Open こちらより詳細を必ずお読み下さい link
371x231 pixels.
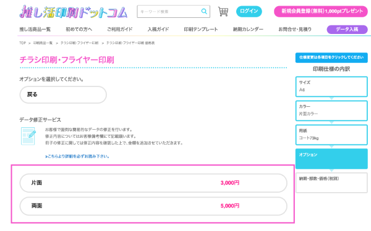pos(77,156)
